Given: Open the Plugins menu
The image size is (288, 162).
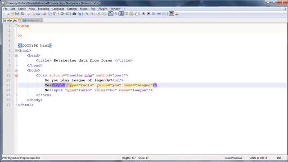Looking at the screenshot, I should coord(103,9).
